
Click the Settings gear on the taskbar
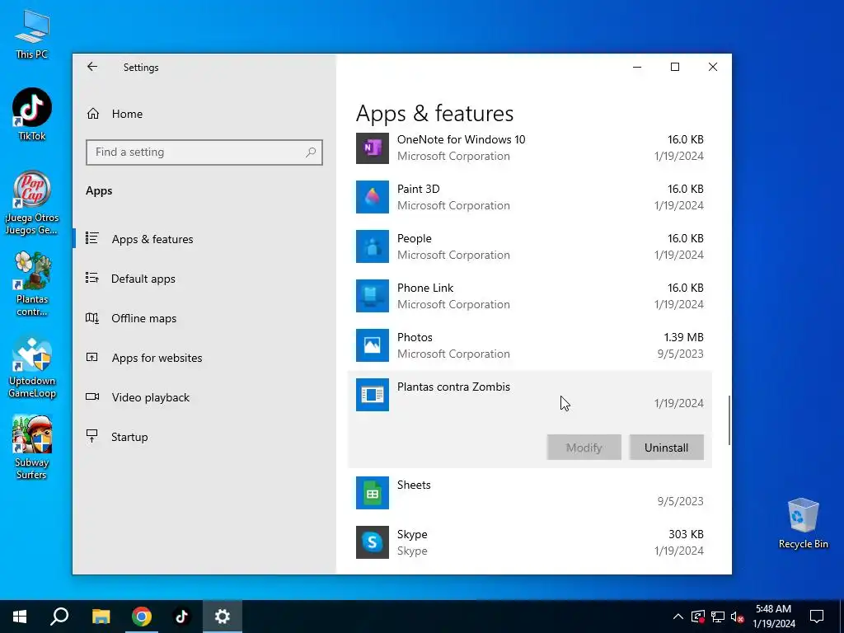(223, 617)
